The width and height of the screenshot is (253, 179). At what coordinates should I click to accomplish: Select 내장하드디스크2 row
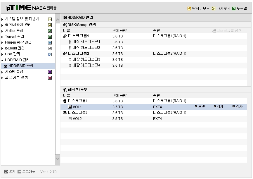click(x=154, y=48)
